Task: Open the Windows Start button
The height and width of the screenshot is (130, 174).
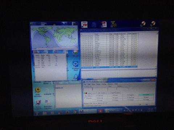Action: [x=37, y=113]
